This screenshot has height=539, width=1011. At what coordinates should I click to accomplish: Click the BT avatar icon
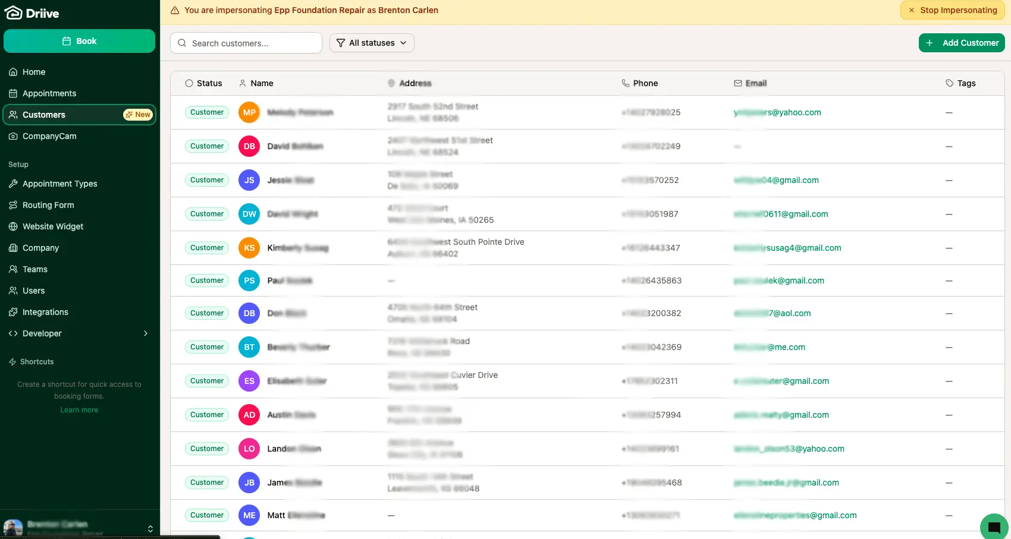coord(249,347)
